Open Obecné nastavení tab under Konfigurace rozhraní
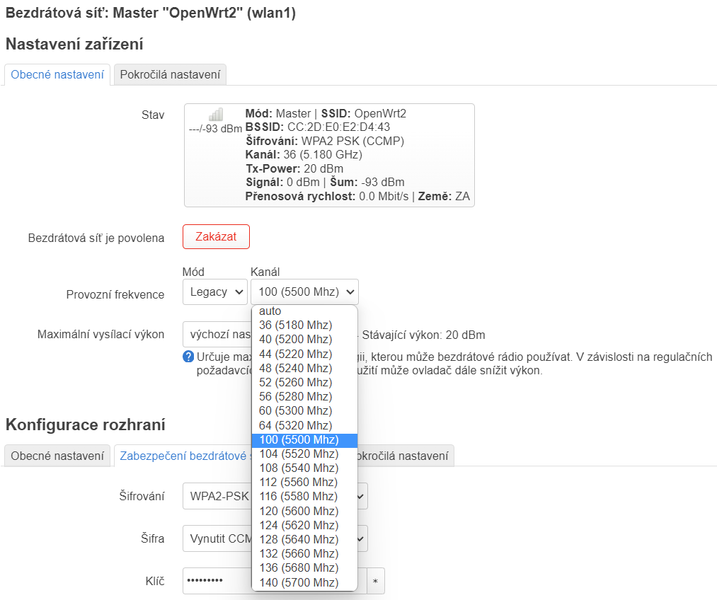Image resolution: width=717 pixels, height=600 pixels. (57, 456)
